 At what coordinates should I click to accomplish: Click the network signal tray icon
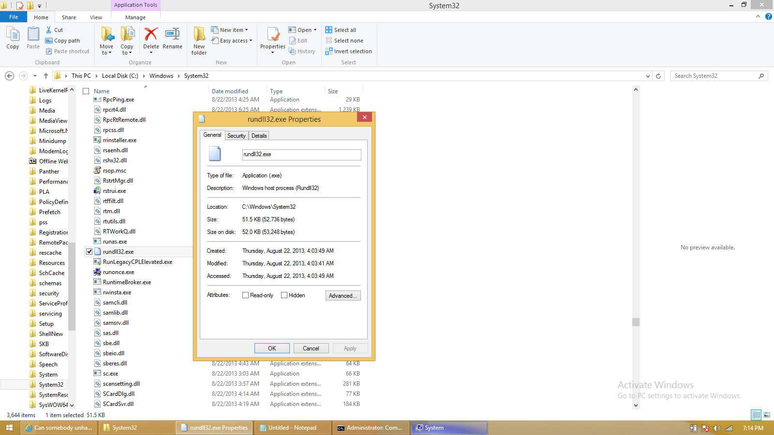point(729,428)
